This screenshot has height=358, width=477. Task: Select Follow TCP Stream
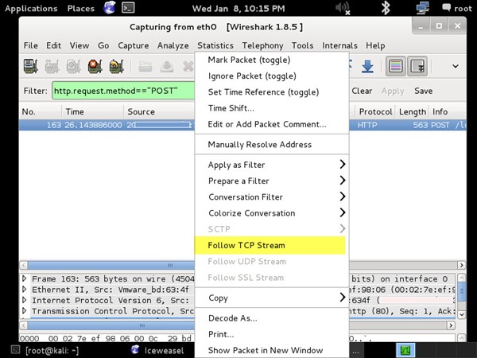(x=270, y=245)
